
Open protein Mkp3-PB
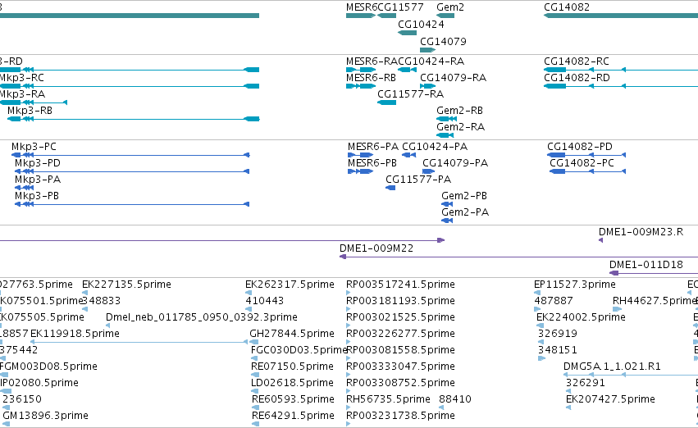pyautogui.click(x=37, y=196)
